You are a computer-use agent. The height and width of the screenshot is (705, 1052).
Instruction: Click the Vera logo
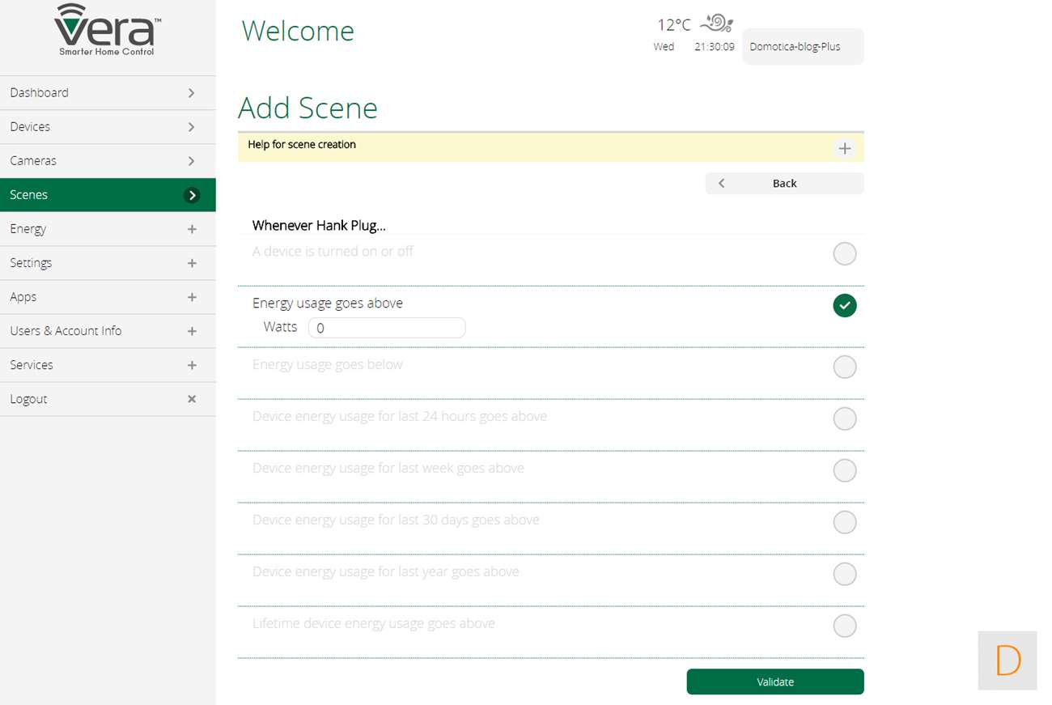(x=107, y=31)
